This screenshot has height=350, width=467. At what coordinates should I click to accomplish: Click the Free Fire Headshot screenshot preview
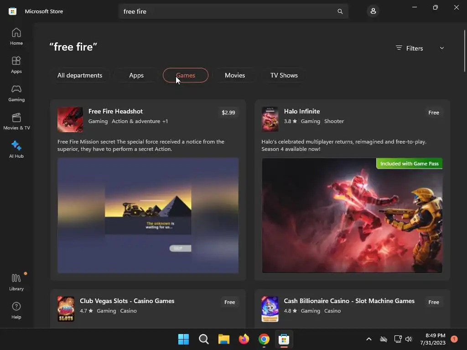tap(148, 216)
